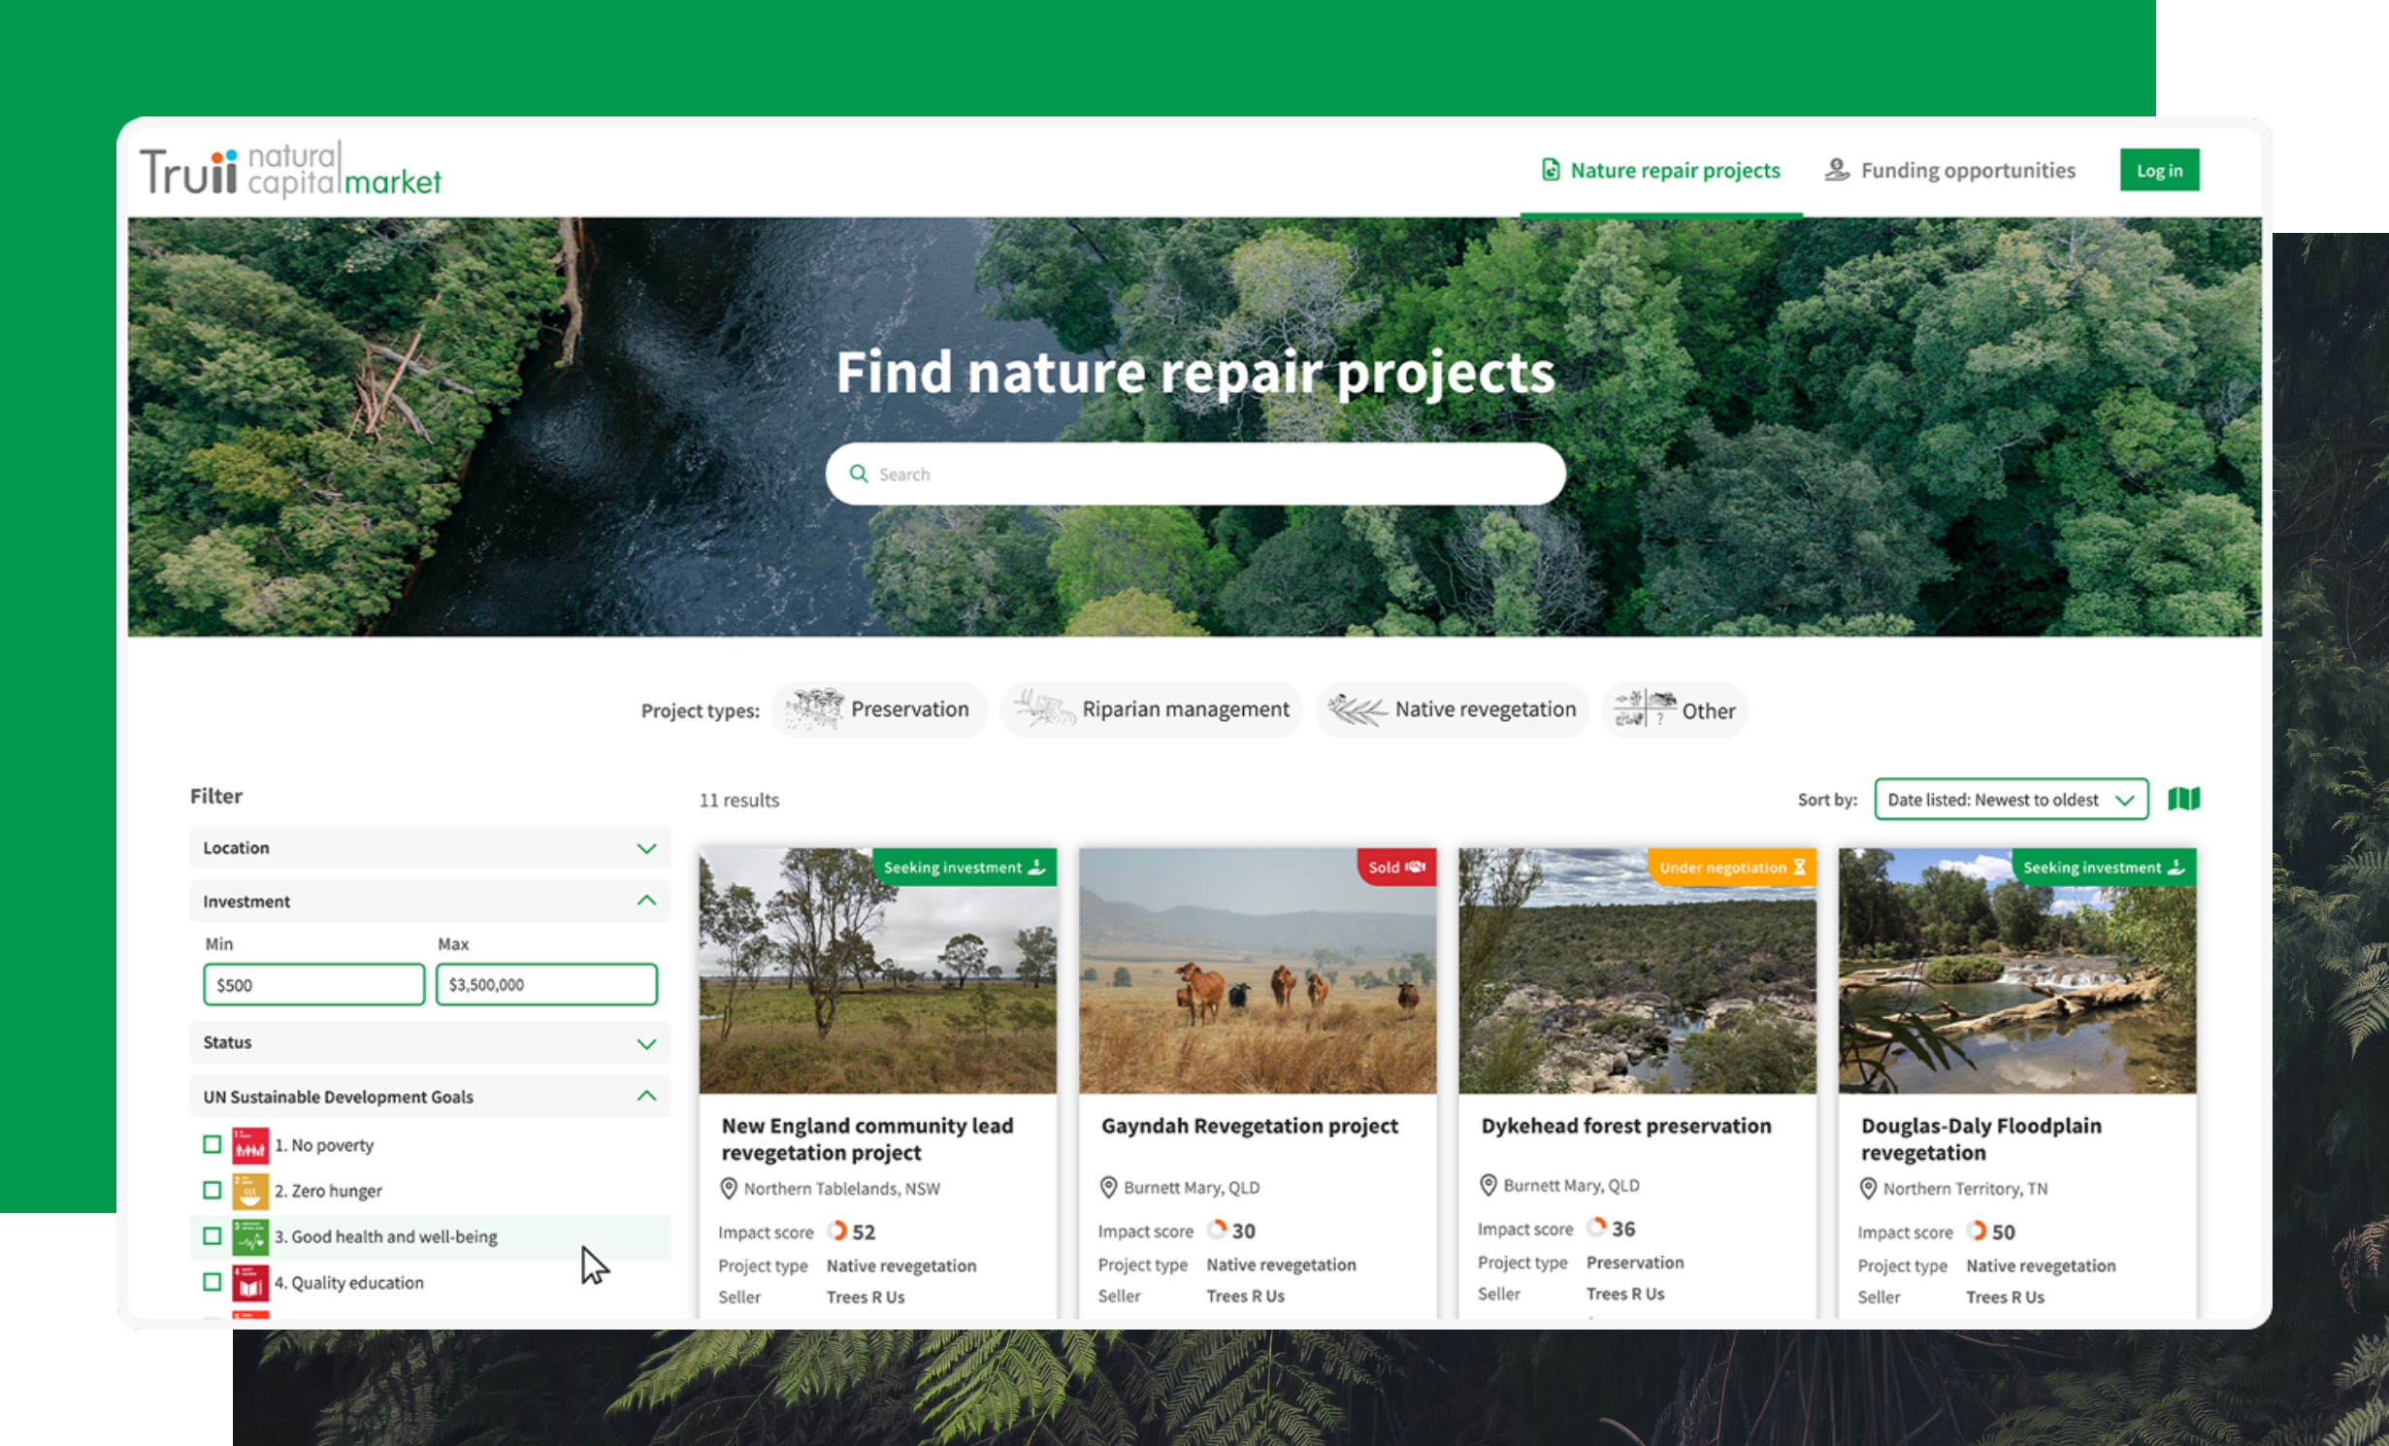Click the Truii natural capital market logo
This screenshot has width=2389, height=1446.
(x=290, y=170)
